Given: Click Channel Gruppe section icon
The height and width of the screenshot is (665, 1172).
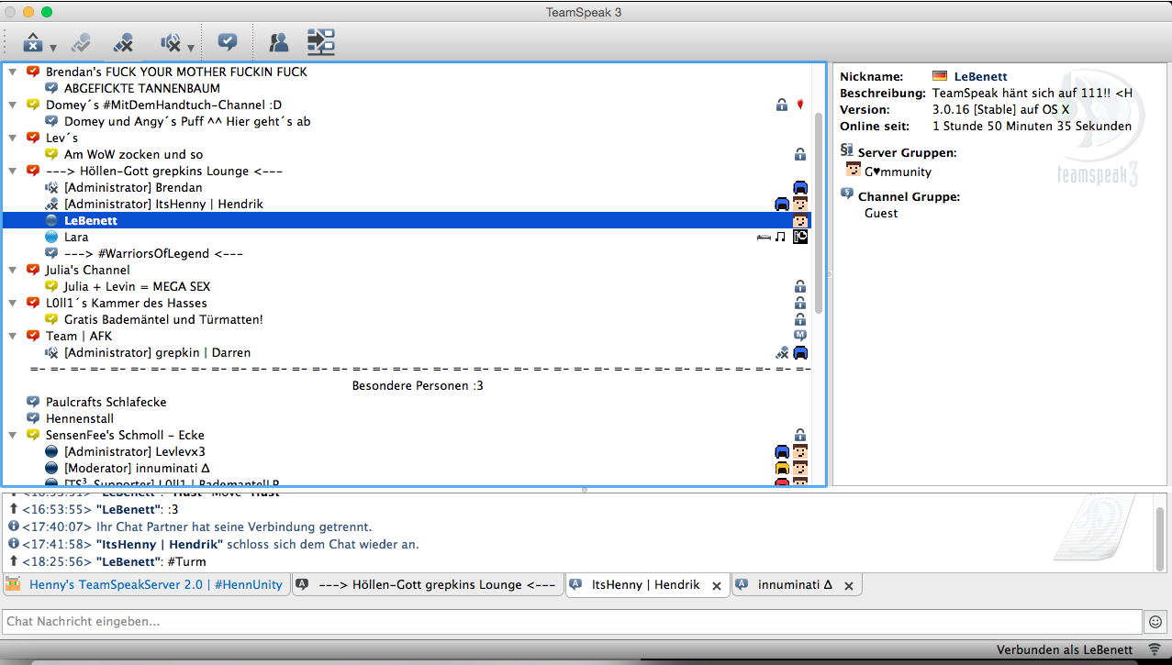Looking at the screenshot, I should click(847, 194).
